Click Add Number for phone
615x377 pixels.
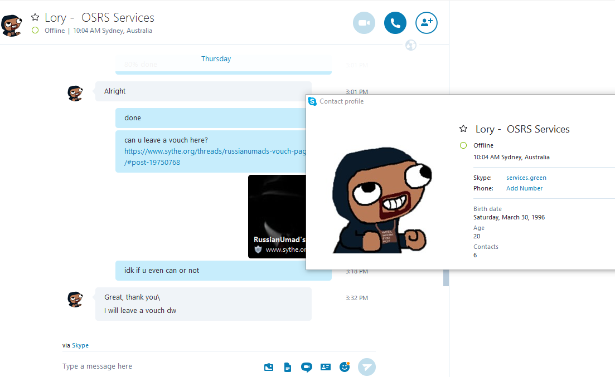525,188
